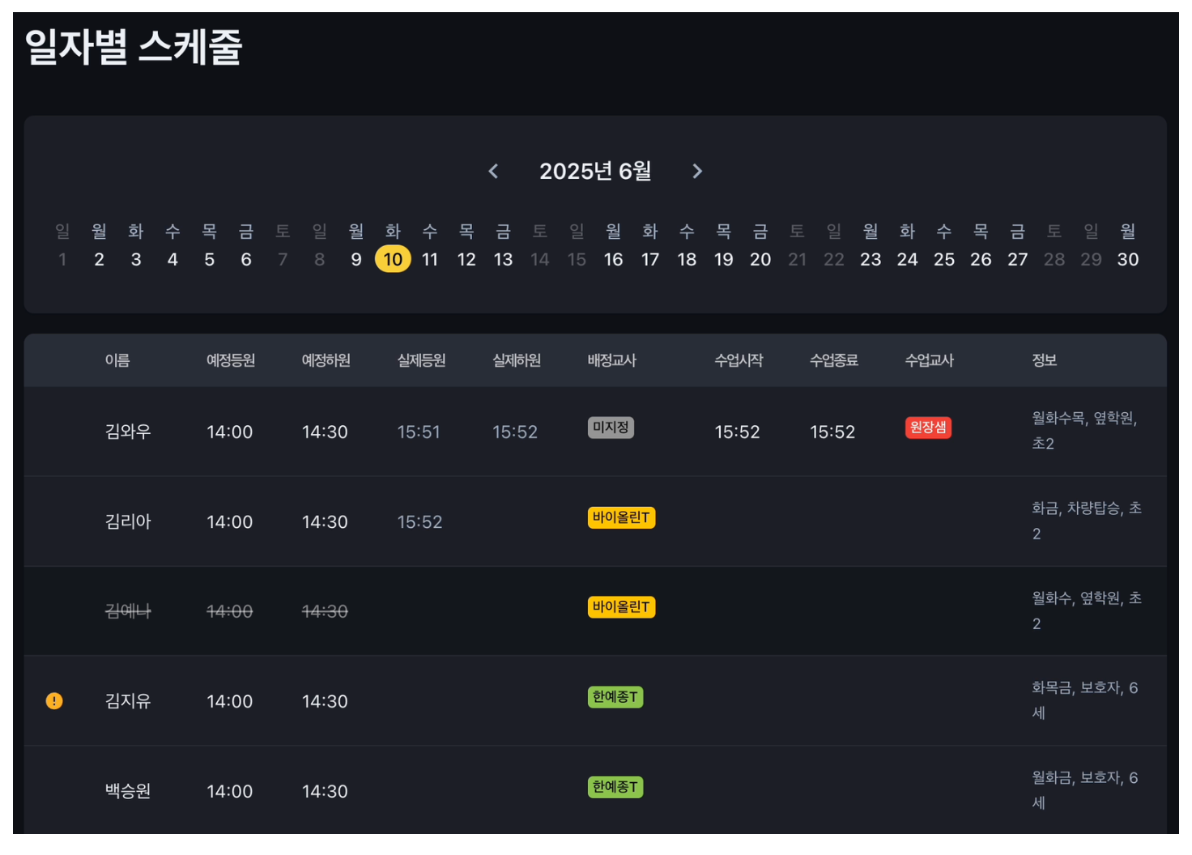Pick date 16 on the calendar strip

[613, 259]
